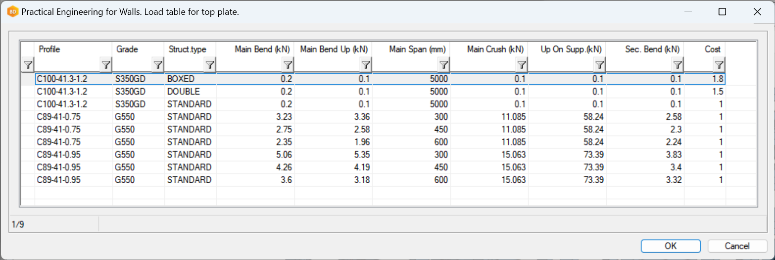Select the C89-41-0.75 row with span 450

[62, 129]
